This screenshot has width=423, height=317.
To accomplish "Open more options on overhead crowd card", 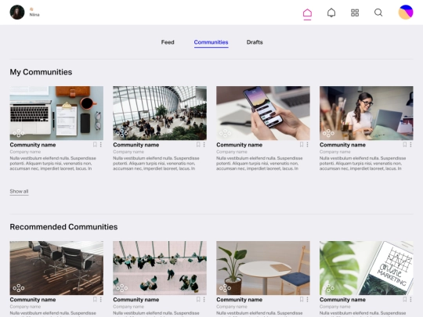I will point(204,299).
